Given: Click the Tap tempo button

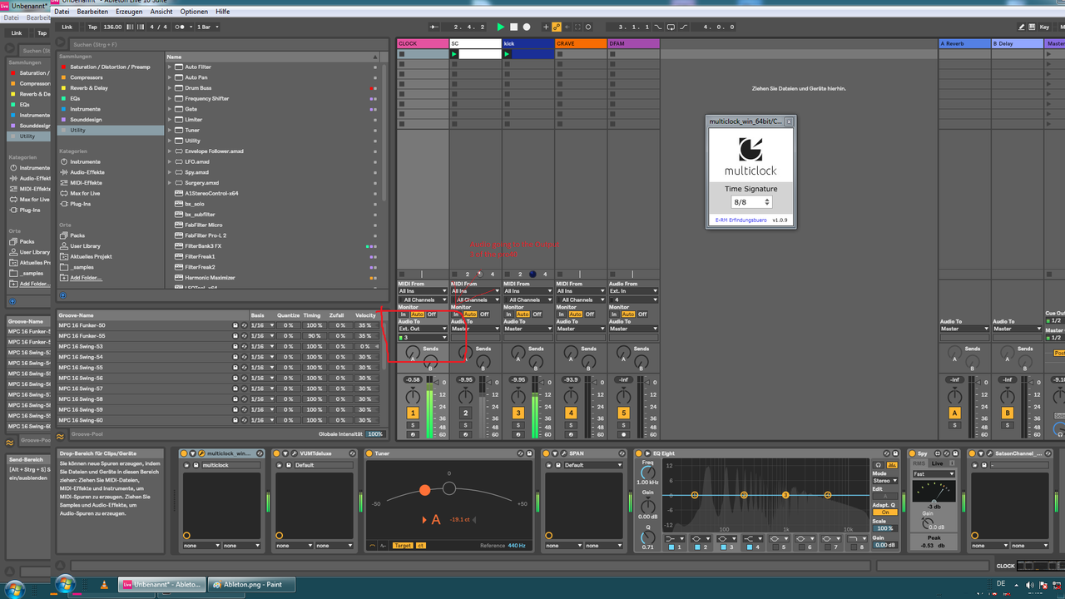Looking at the screenshot, I should point(92,27).
